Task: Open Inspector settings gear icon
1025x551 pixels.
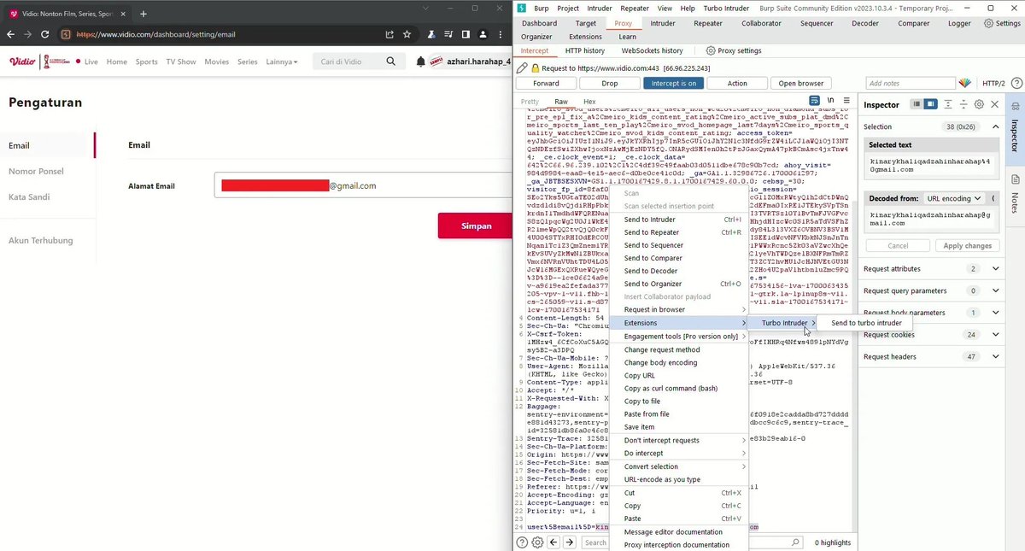Action: [979, 104]
